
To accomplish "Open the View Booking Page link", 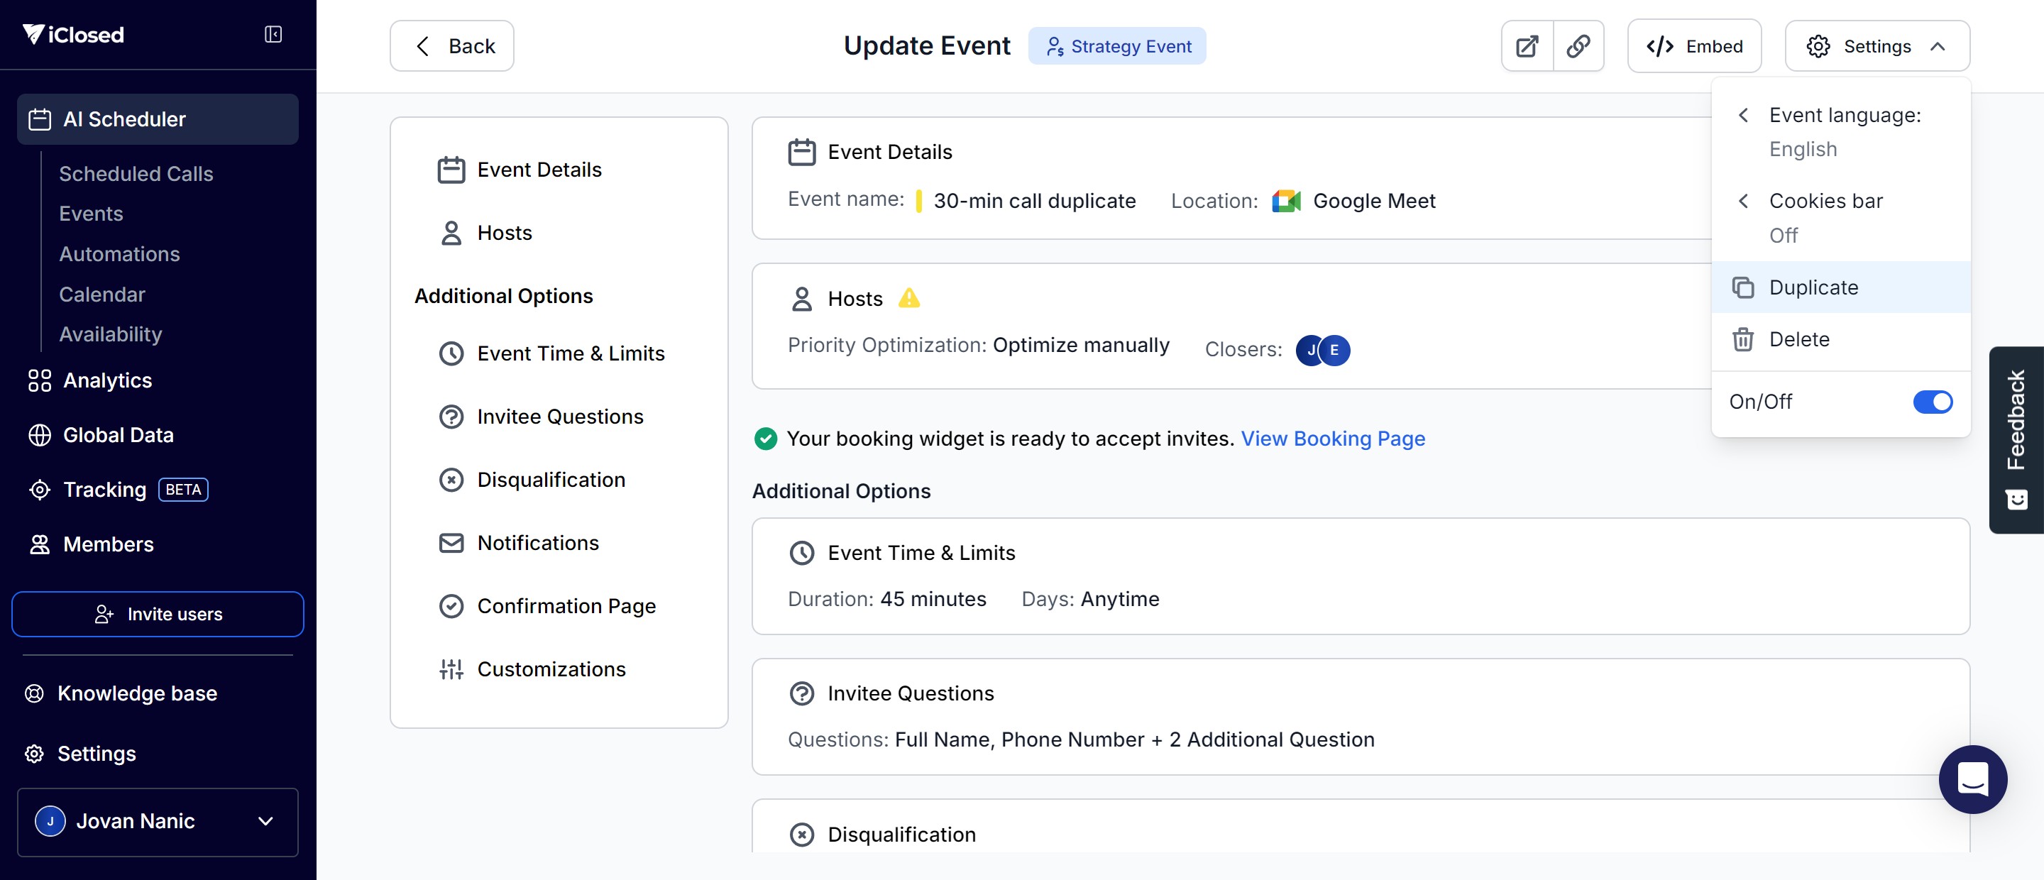I will point(1332,439).
